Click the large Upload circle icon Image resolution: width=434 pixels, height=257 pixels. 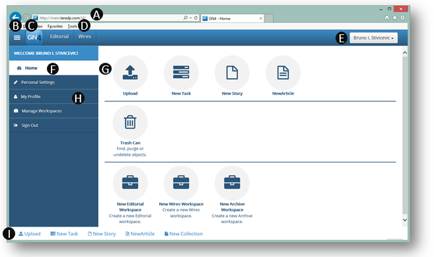pyautogui.click(x=130, y=73)
